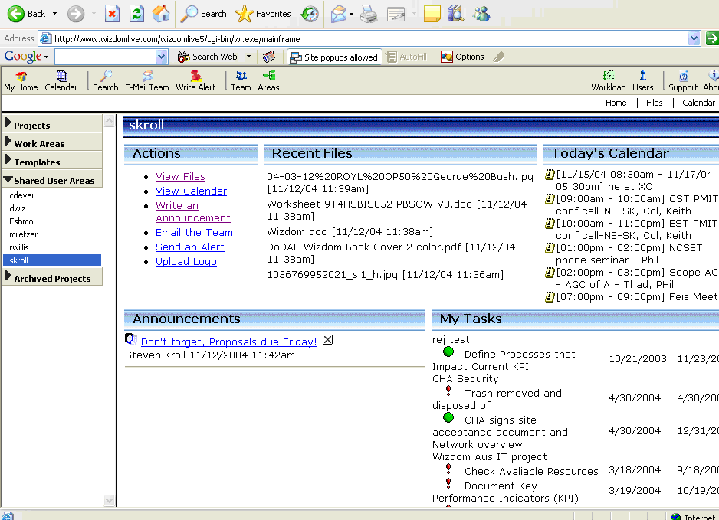Select the Home menu item
Viewport: 719px width, 520px height.
pos(616,103)
